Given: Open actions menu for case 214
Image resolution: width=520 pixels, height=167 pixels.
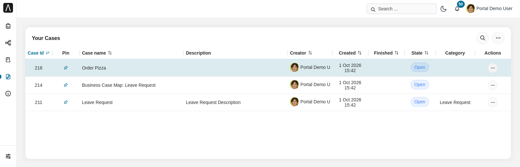Looking at the screenshot, I should pos(493,85).
